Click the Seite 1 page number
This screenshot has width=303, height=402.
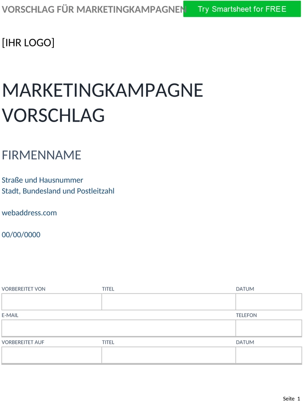tap(292, 399)
